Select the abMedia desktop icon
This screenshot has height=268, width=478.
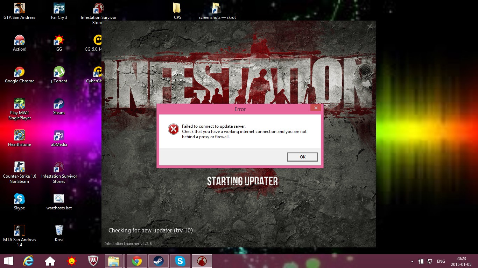(59, 139)
